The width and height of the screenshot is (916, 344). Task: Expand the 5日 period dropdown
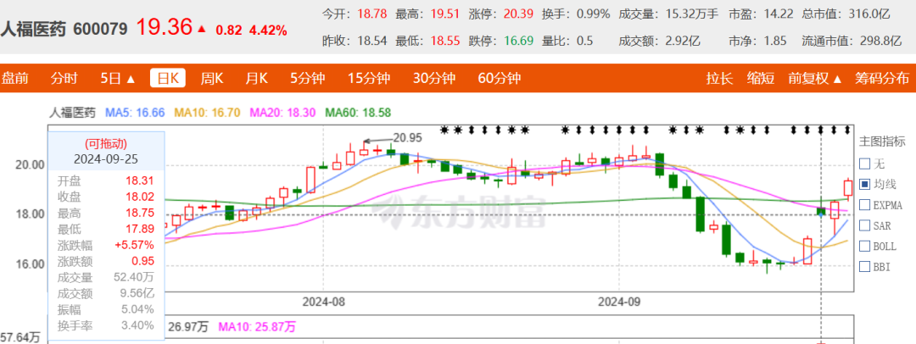point(117,79)
